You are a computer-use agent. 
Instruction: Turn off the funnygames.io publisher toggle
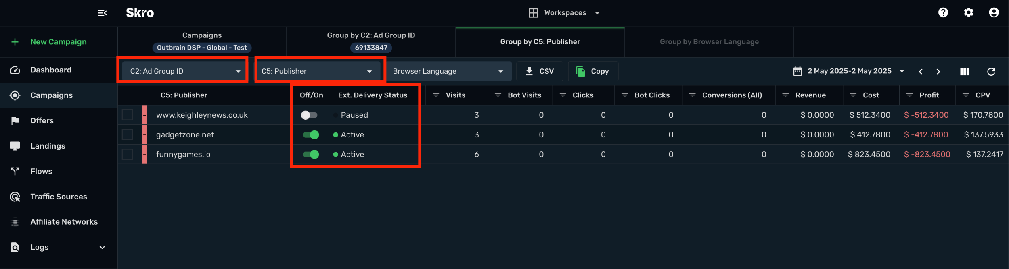(311, 155)
